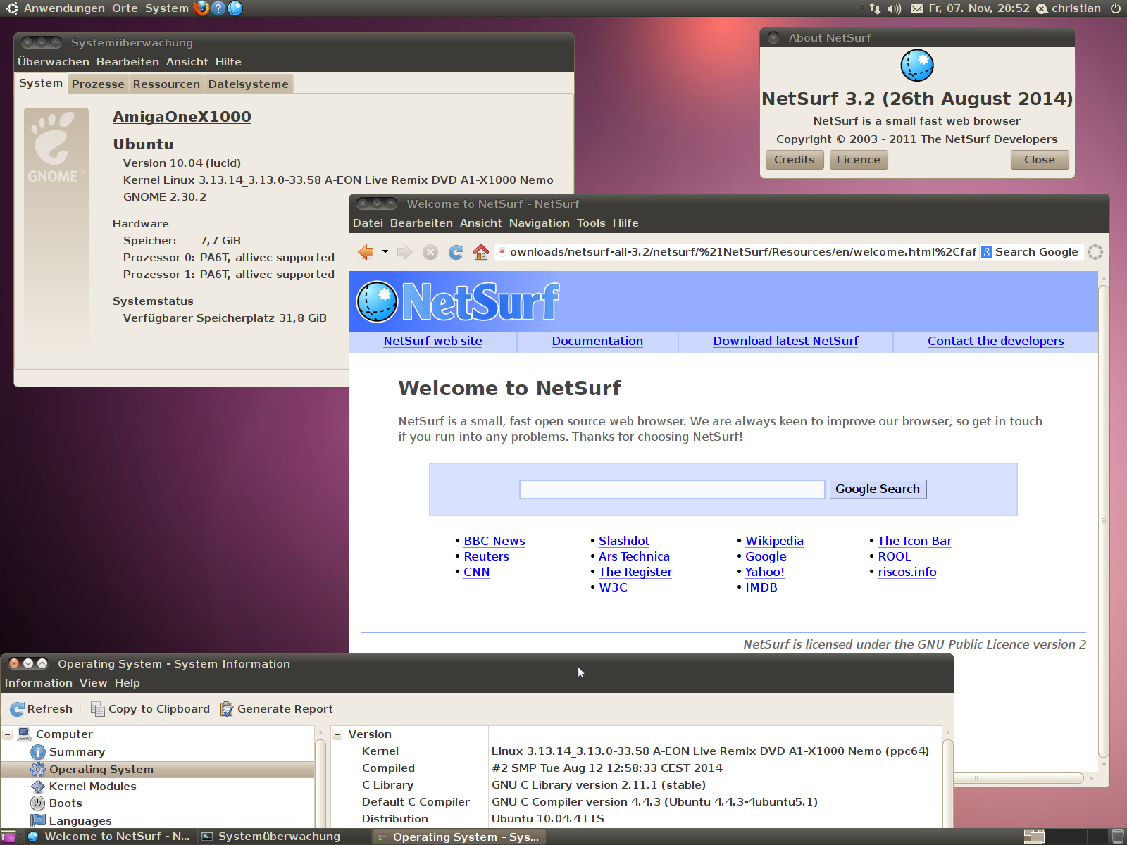
Task: Click the Credits button in About NetSurf
Action: coord(794,160)
